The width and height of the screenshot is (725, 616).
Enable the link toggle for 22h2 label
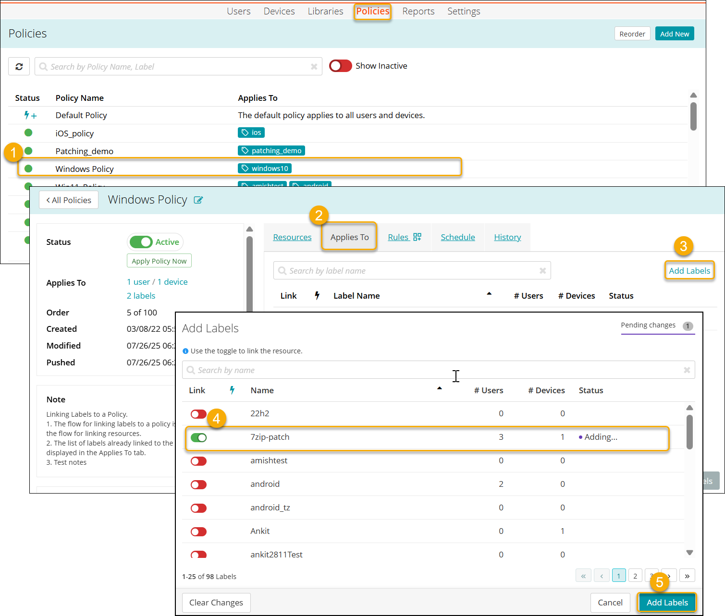tap(198, 414)
